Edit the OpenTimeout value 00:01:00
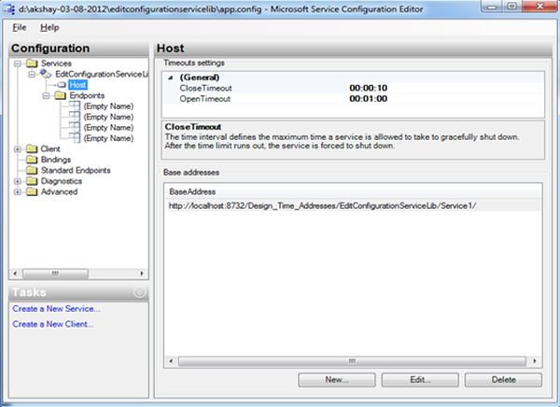This screenshot has width=560, height=407. coord(369,99)
